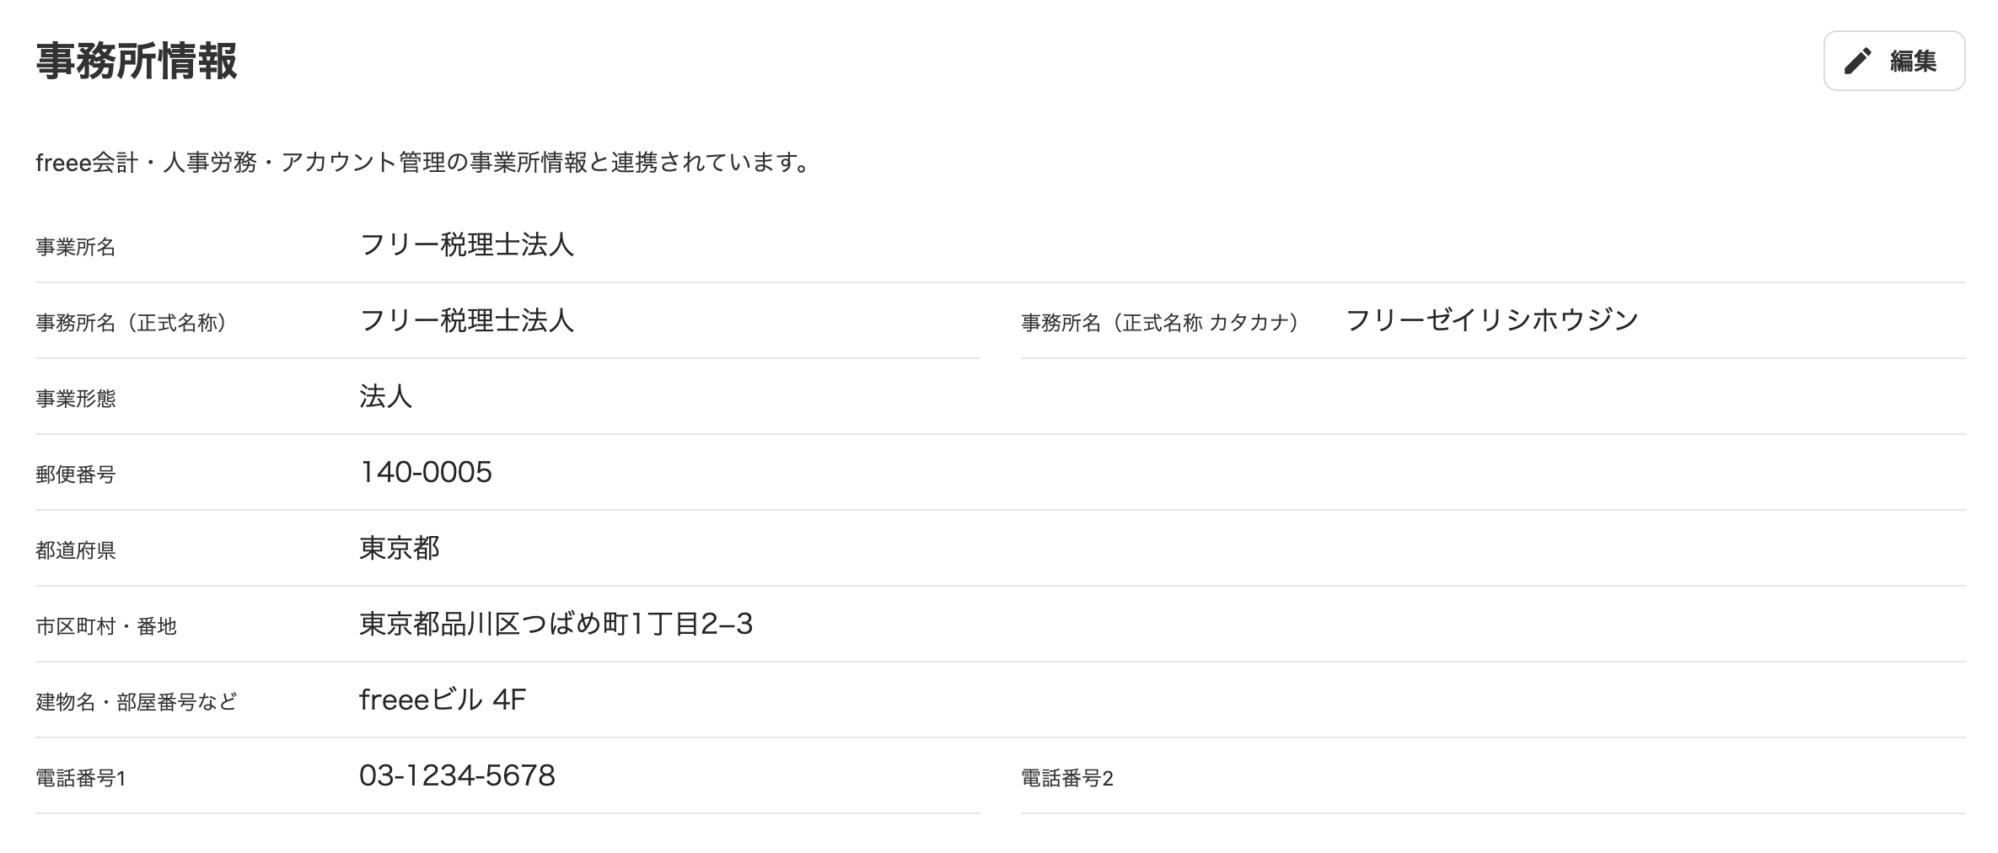Image resolution: width=1998 pixels, height=853 pixels.
Task: Select the postal code 140-0005
Action: pos(426,472)
